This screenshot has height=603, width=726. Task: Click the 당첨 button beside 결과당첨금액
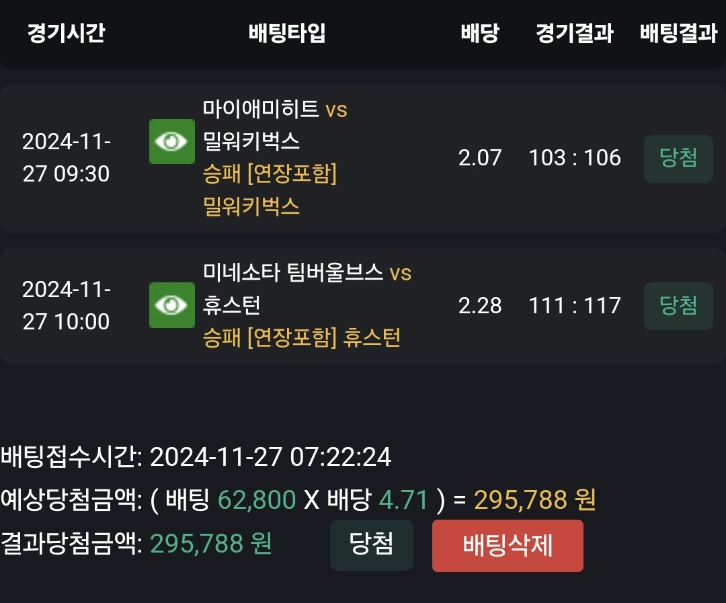coord(371,545)
